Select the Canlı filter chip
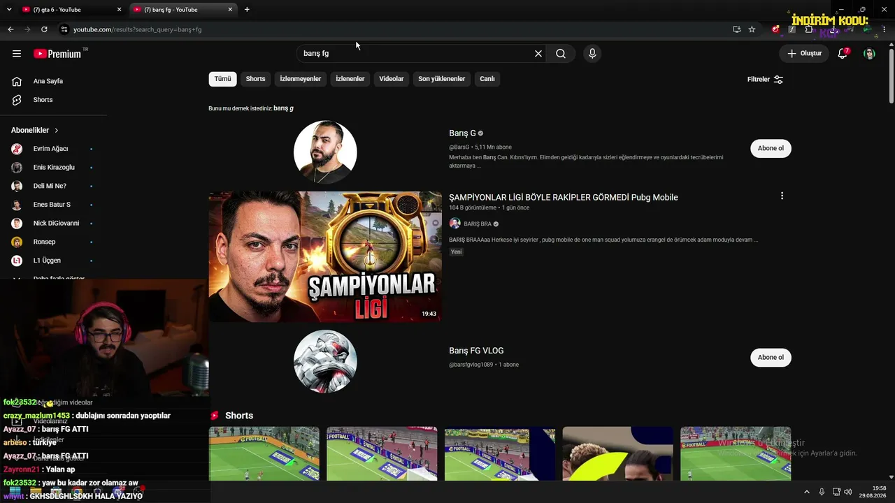Screen dimensions: 895x503 487,79
